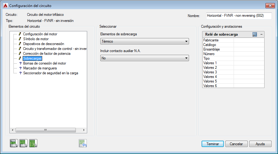Viewport: 278px width, 154px height.
Task: Open the Elementos de sobrecarga dropdown
Action: coord(145,41)
